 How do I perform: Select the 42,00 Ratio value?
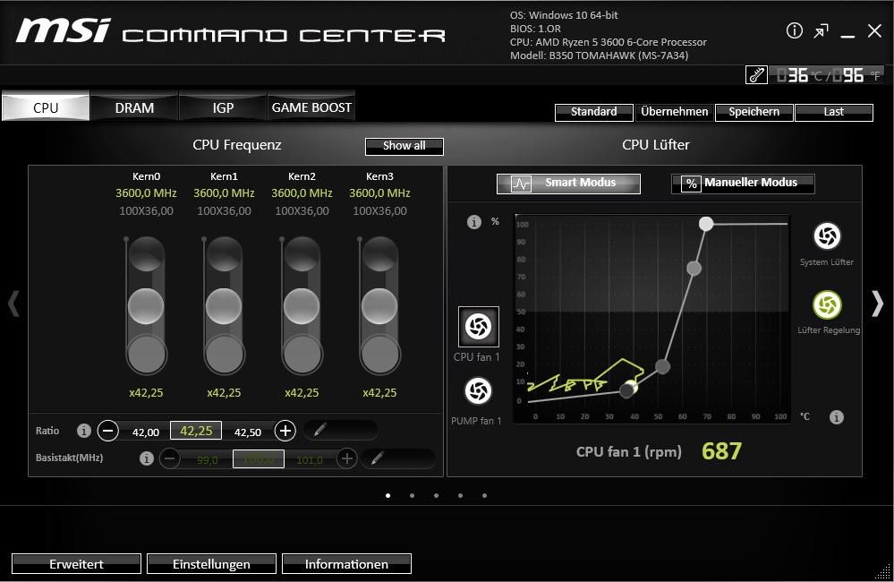tap(146, 432)
